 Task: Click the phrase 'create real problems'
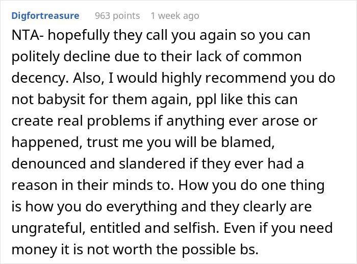(x=81, y=121)
